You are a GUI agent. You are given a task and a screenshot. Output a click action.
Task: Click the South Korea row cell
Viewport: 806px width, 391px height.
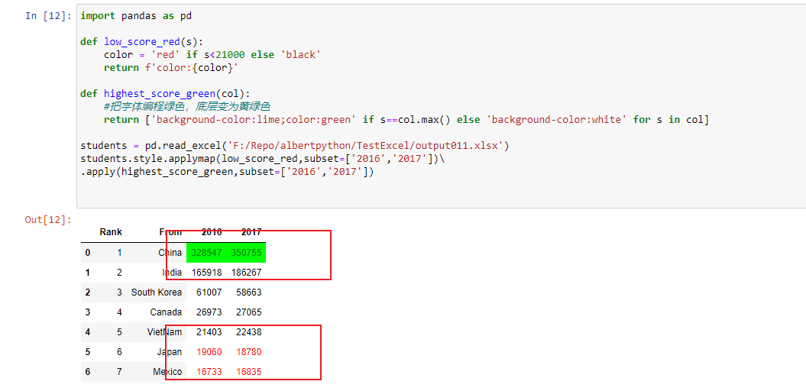(157, 292)
